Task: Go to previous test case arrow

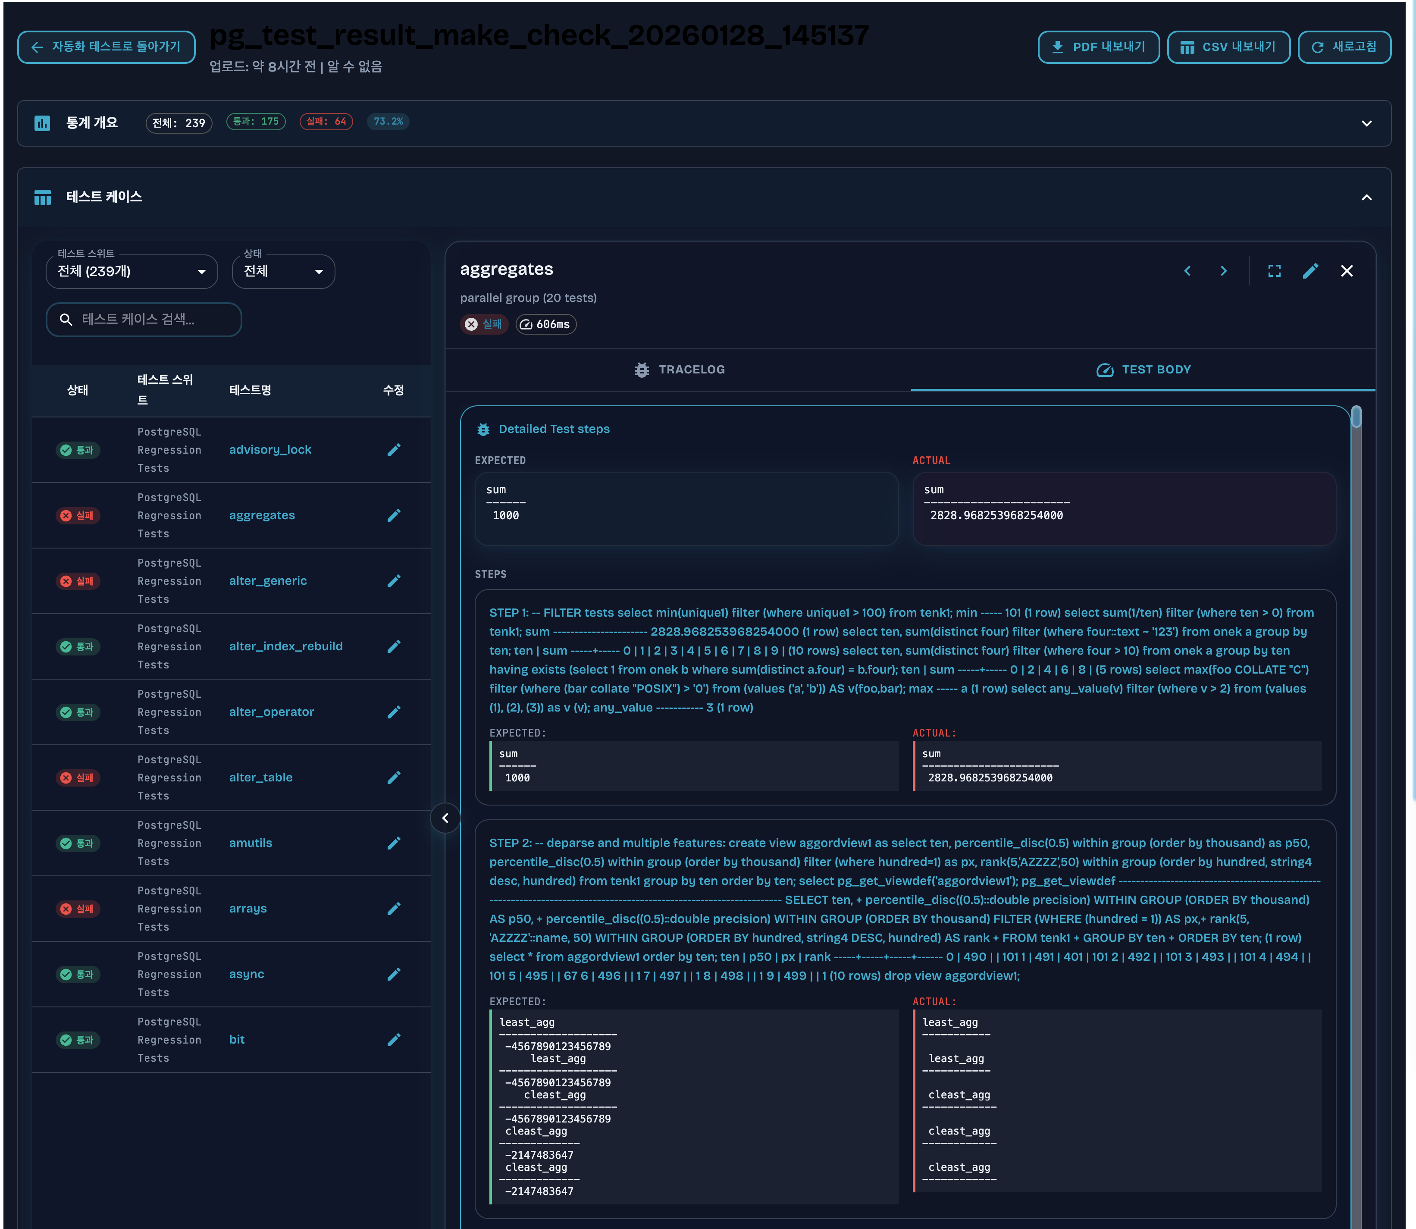Action: [1187, 271]
